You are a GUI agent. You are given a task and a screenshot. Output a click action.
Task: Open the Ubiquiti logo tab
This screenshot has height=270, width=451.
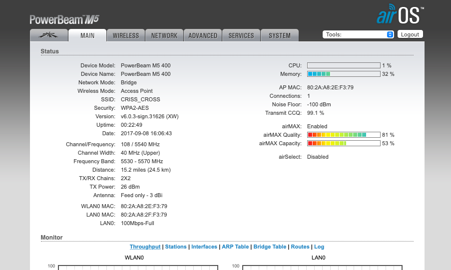[x=48, y=35]
